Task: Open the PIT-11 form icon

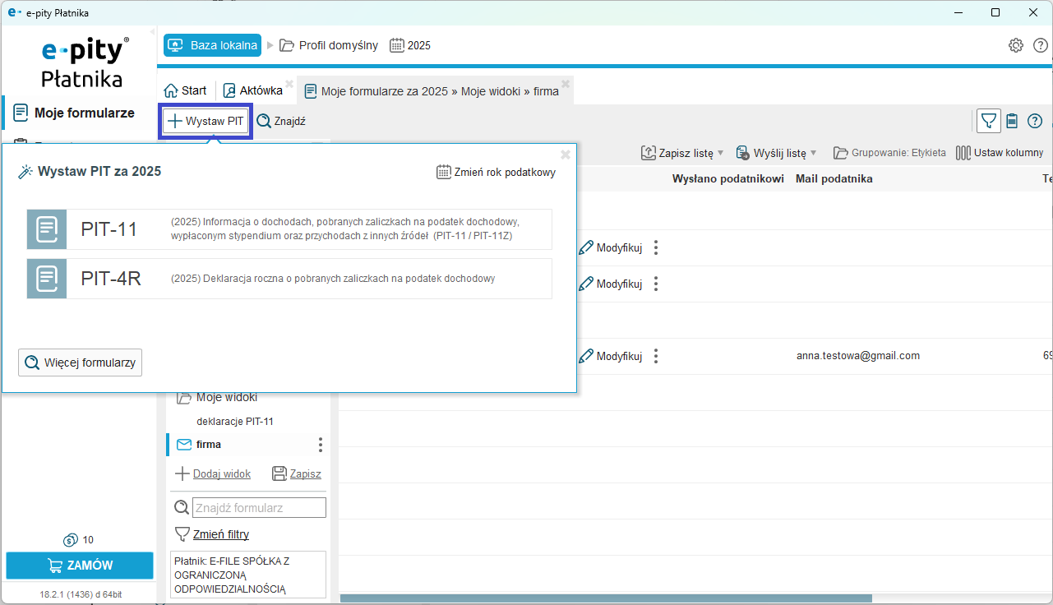Action: [47, 229]
